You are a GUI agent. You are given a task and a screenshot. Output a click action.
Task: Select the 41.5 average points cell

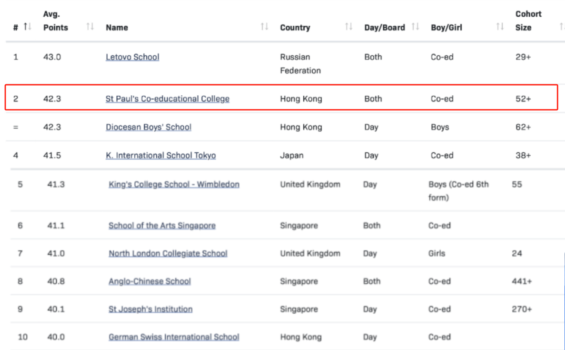52,155
